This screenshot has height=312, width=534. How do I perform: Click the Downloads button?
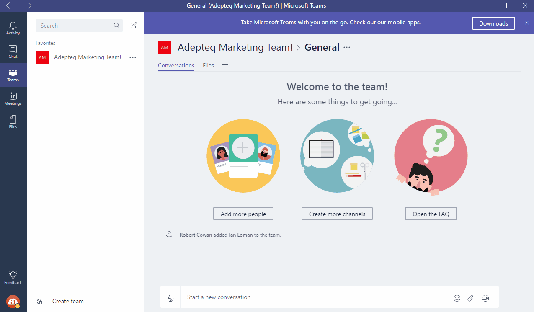click(493, 23)
